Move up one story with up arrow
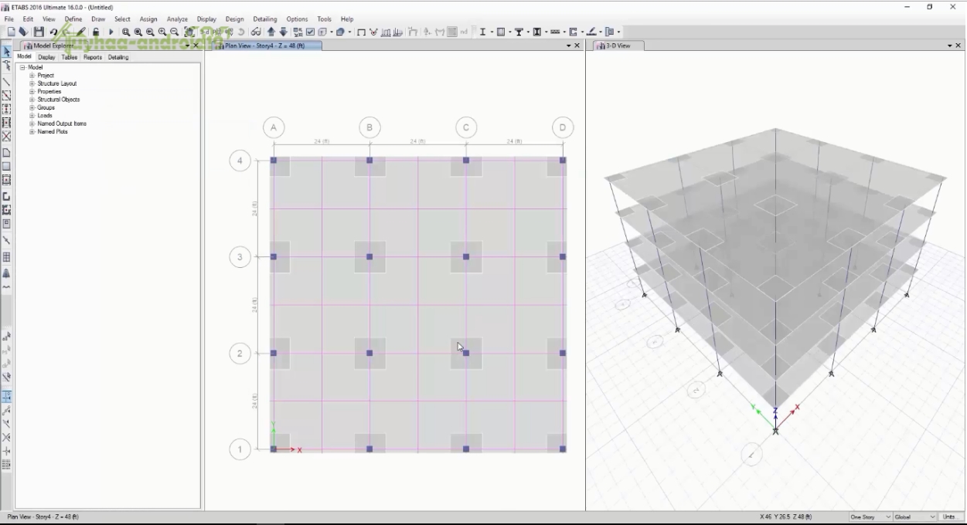This screenshot has height=525, width=967. (x=271, y=32)
